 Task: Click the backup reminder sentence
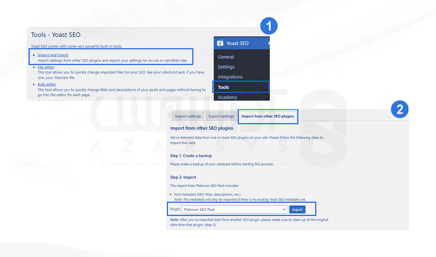222,164
